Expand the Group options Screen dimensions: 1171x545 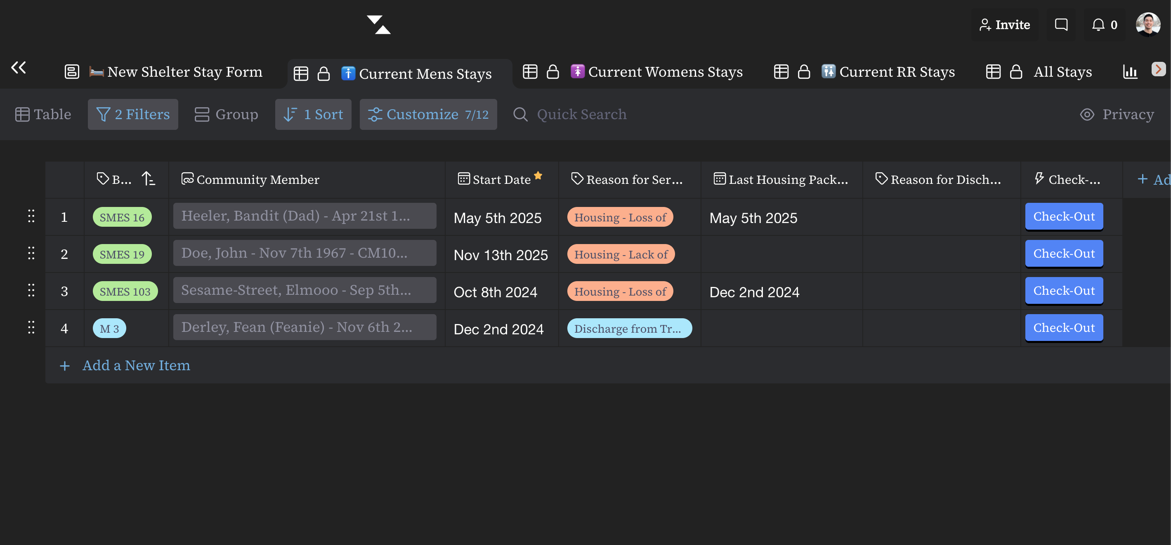point(227,115)
